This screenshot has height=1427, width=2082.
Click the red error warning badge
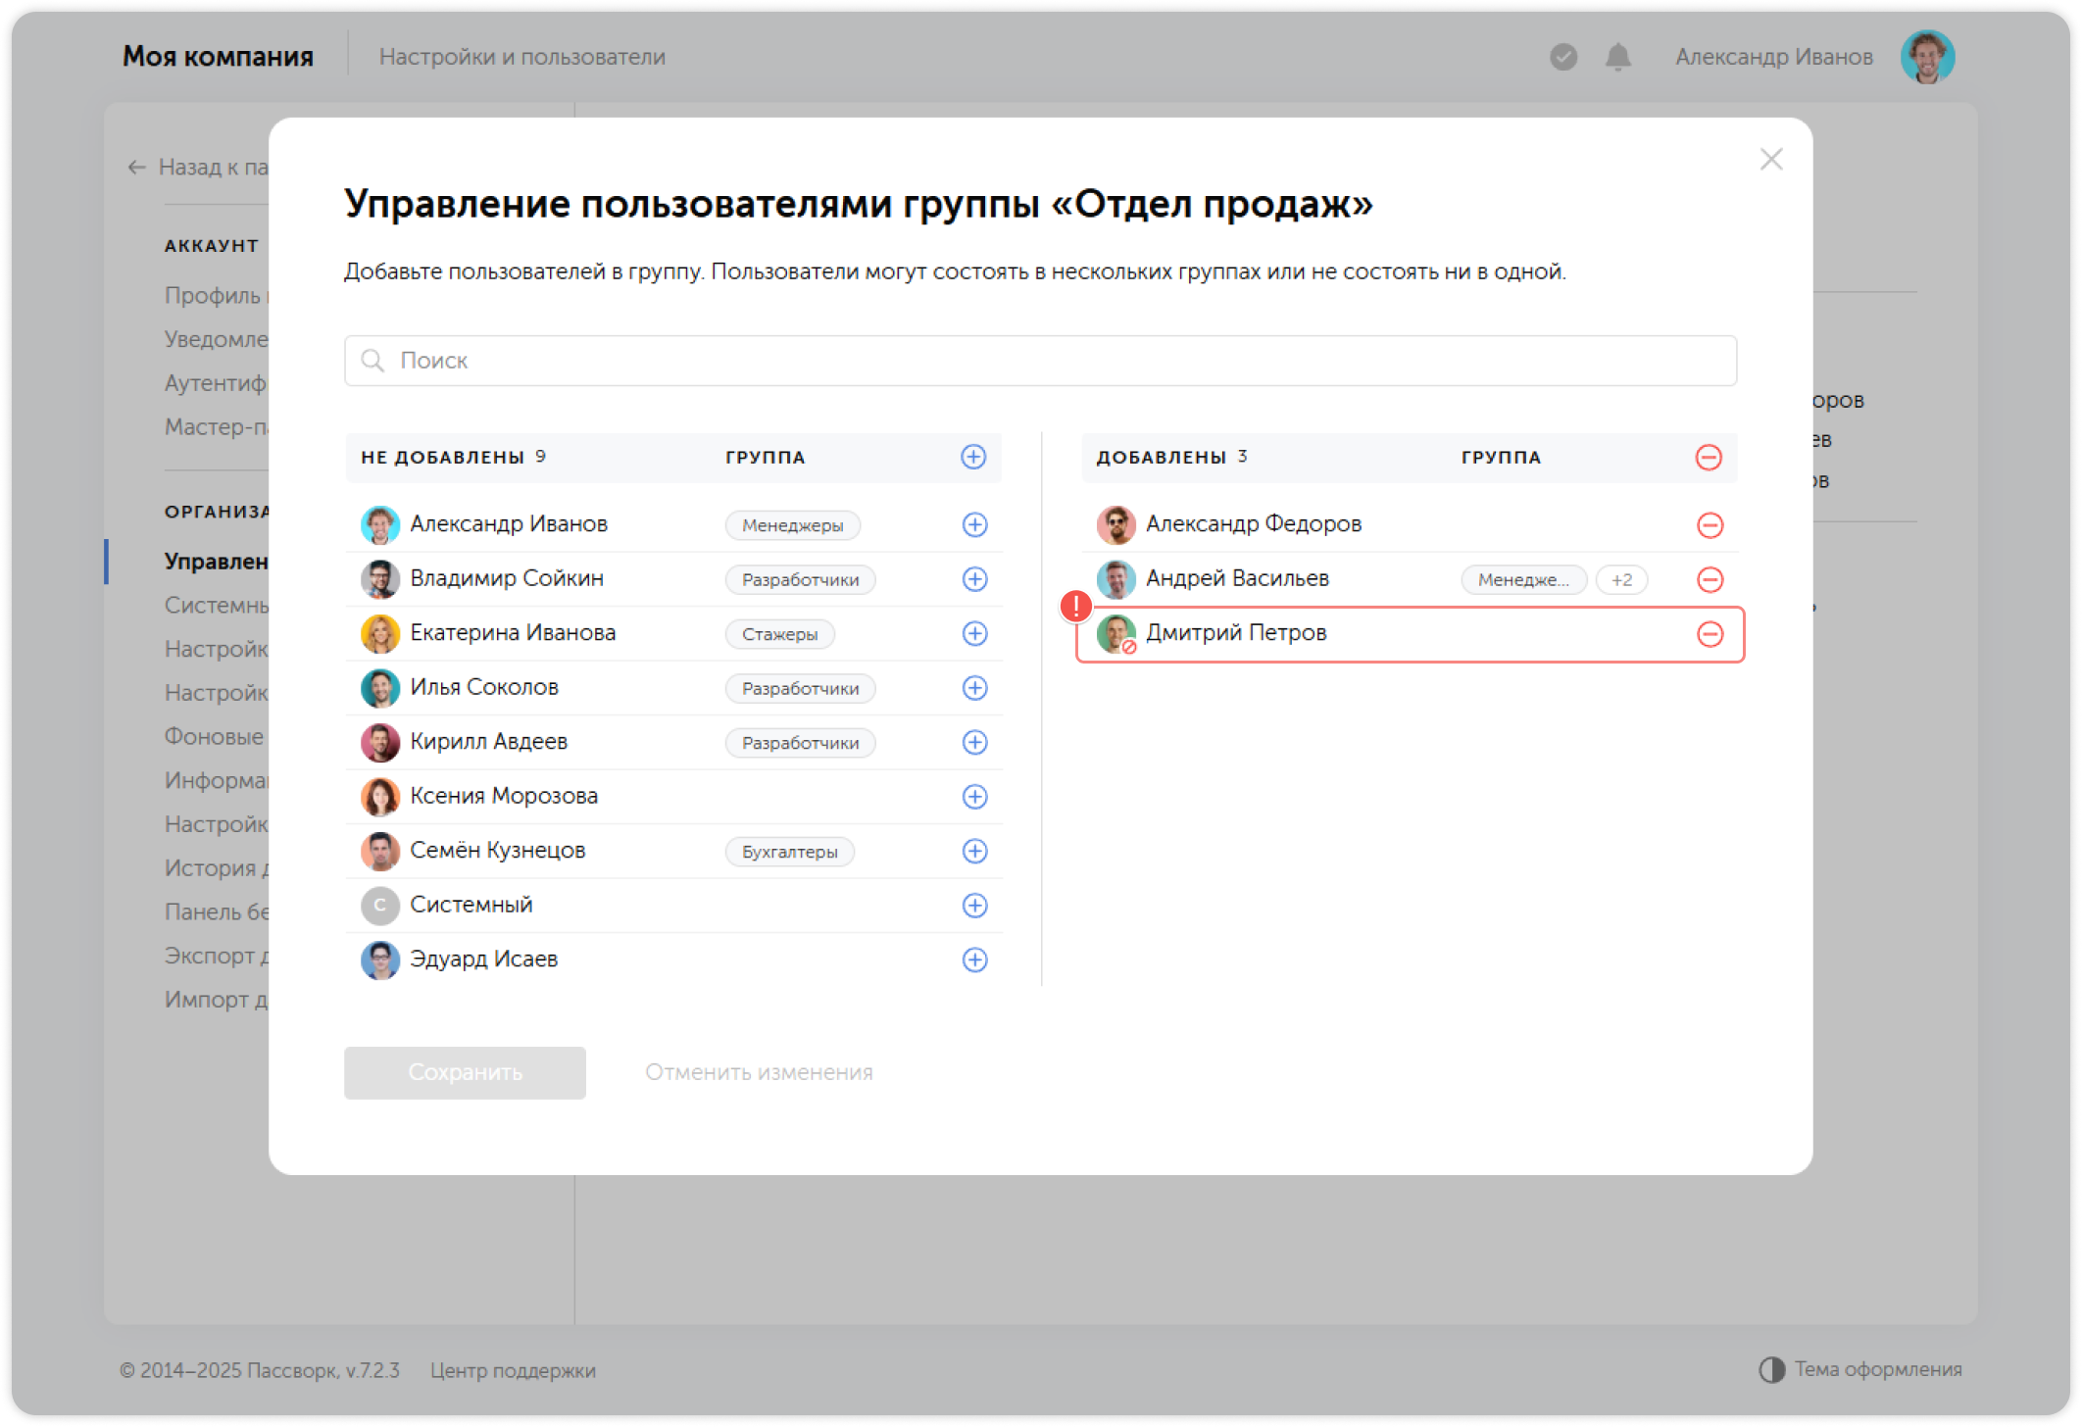click(x=1075, y=606)
